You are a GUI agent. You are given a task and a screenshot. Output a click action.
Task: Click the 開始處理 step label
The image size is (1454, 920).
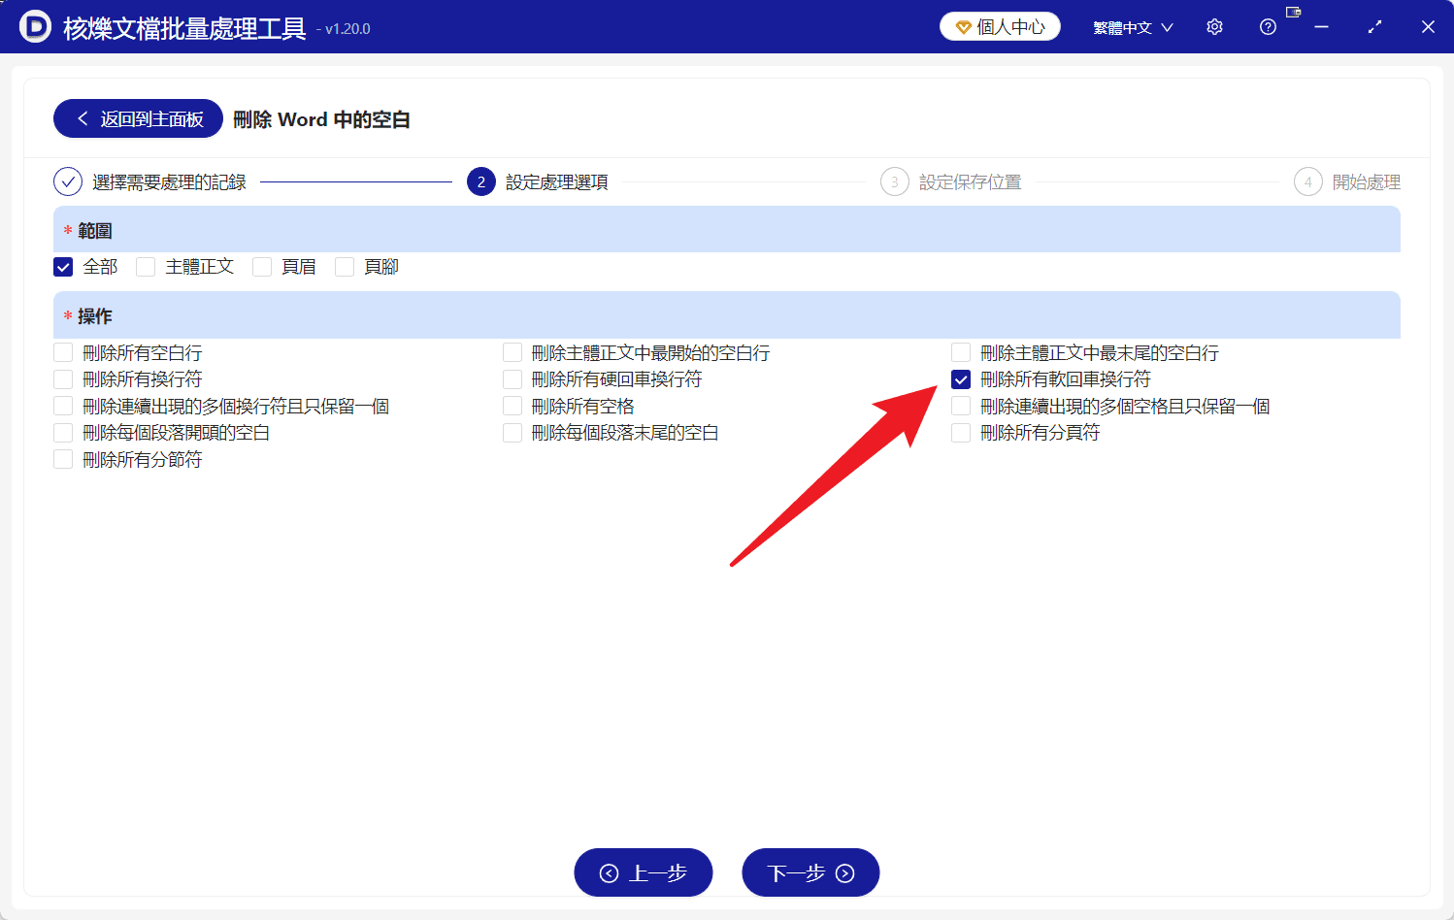tap(1369, 181)
